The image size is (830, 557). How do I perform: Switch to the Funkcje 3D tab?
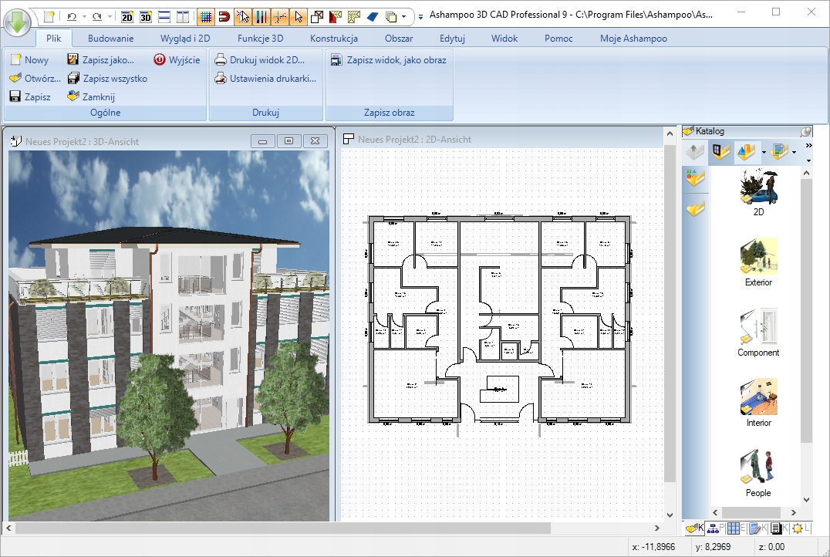point(260,38)
